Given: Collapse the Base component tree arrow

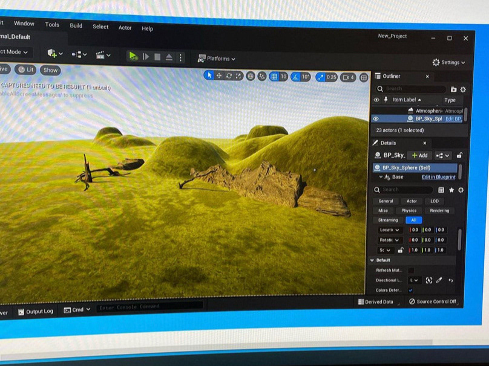Looking at the screenshot, I should pyautogui.click(x=381, y=177).
